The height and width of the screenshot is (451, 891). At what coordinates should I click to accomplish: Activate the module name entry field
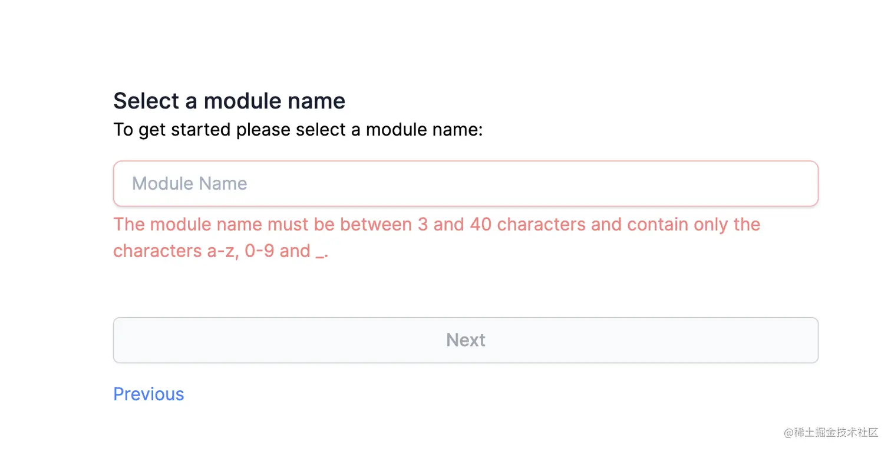[x=466, y=183]
